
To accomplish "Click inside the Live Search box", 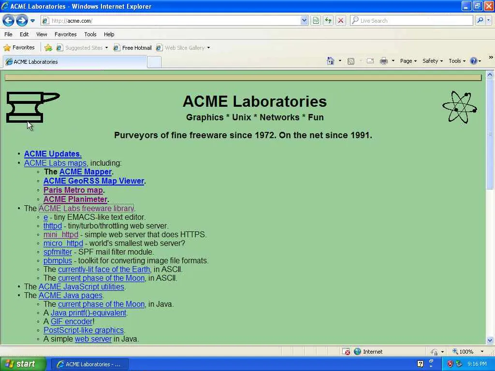I will tap(412, 21).
